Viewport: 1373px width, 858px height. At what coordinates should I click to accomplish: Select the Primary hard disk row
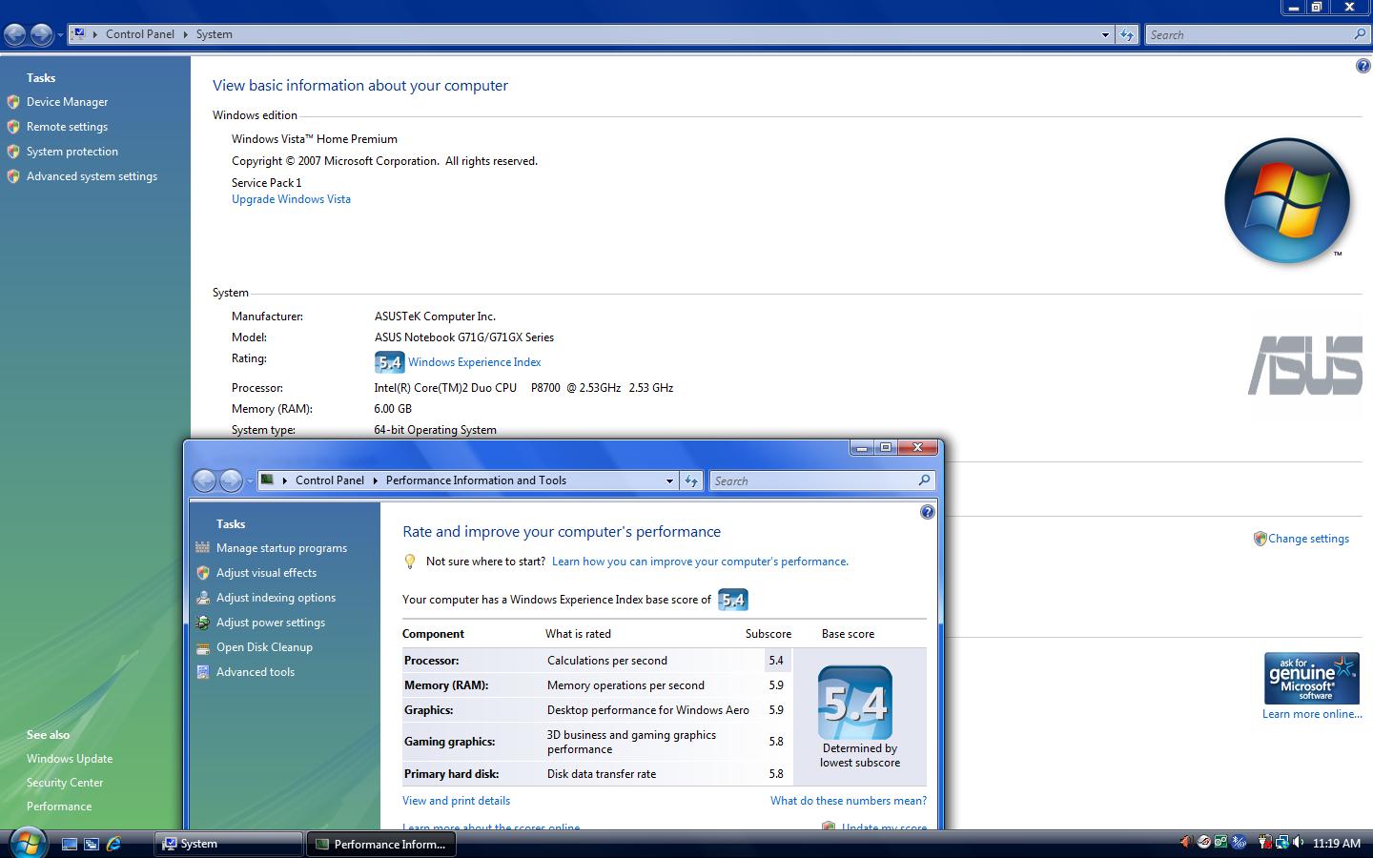pos(598,774)
